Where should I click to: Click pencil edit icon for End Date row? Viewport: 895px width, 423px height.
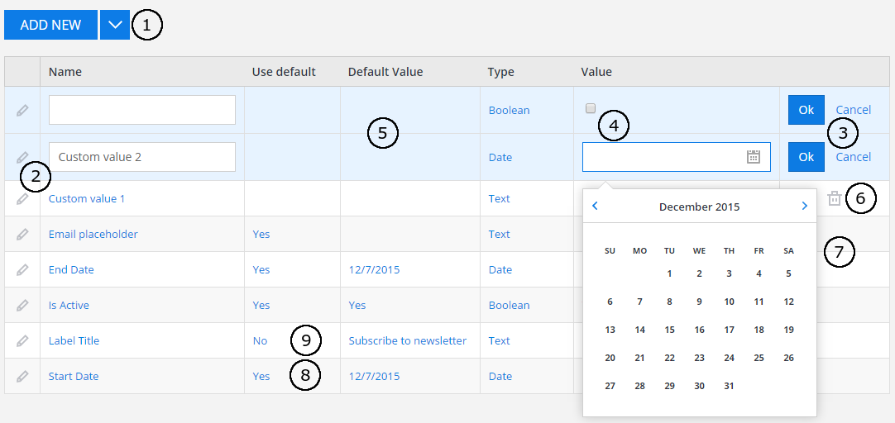pyautogui.click(x=22, y=269)
